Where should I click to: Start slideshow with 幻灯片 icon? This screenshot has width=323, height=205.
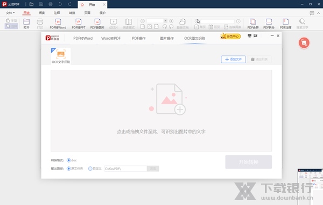pos(114,24)
